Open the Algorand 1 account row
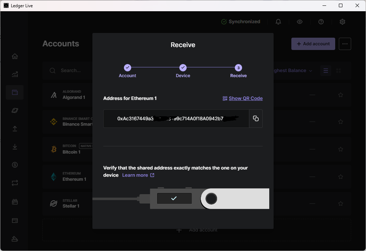 pyautogui.click(x=197, y=95)
